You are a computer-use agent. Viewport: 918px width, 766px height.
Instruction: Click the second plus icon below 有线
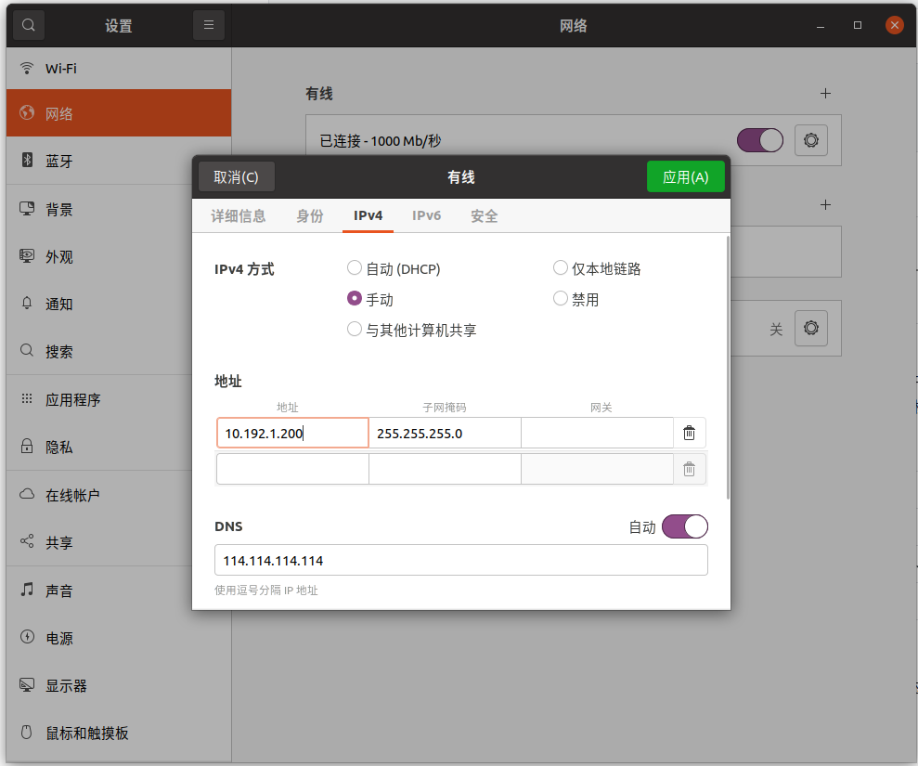pyautogui.click(x=825, y=204)
